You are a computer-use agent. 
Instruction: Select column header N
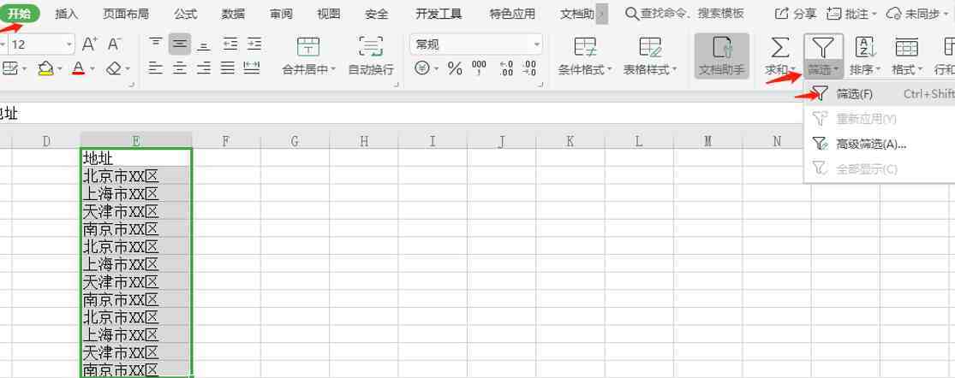[777, 141]
